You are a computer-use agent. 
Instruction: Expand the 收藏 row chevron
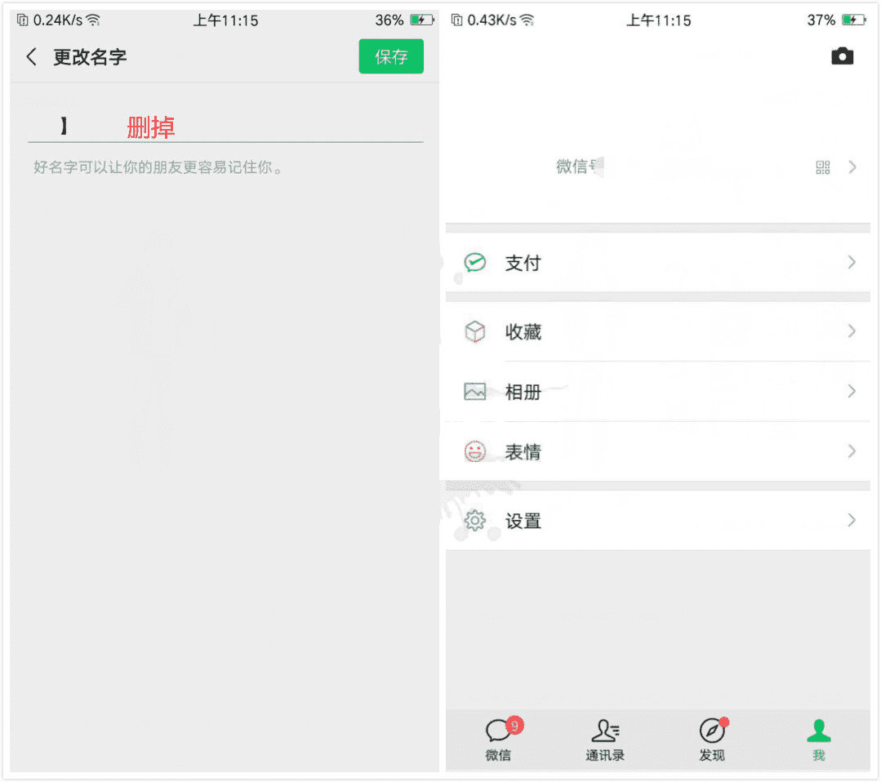point(852,331)
